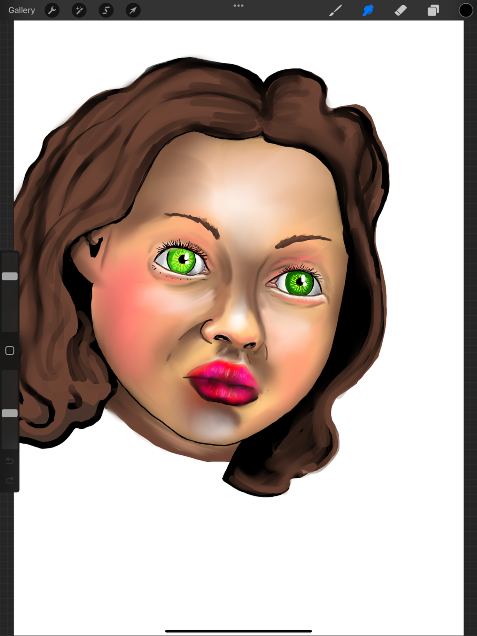This screenshot has width=477, height=636.
Task: Open the Layers panel
Action: point(433,11)
